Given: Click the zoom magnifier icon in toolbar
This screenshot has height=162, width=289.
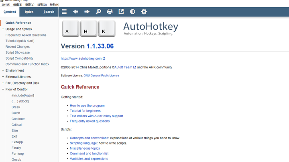Looking at the screenshot, I should [x=98, y=12].
